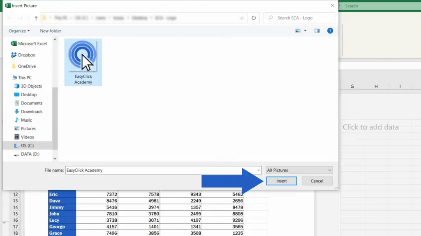Click the cell containing Dave
Viewport: 421px width, 236px height.
point(62,201)
